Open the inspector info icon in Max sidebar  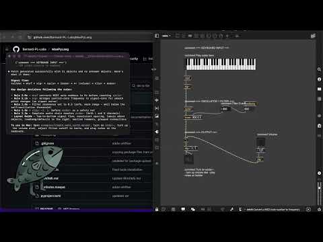pos(319,79)
